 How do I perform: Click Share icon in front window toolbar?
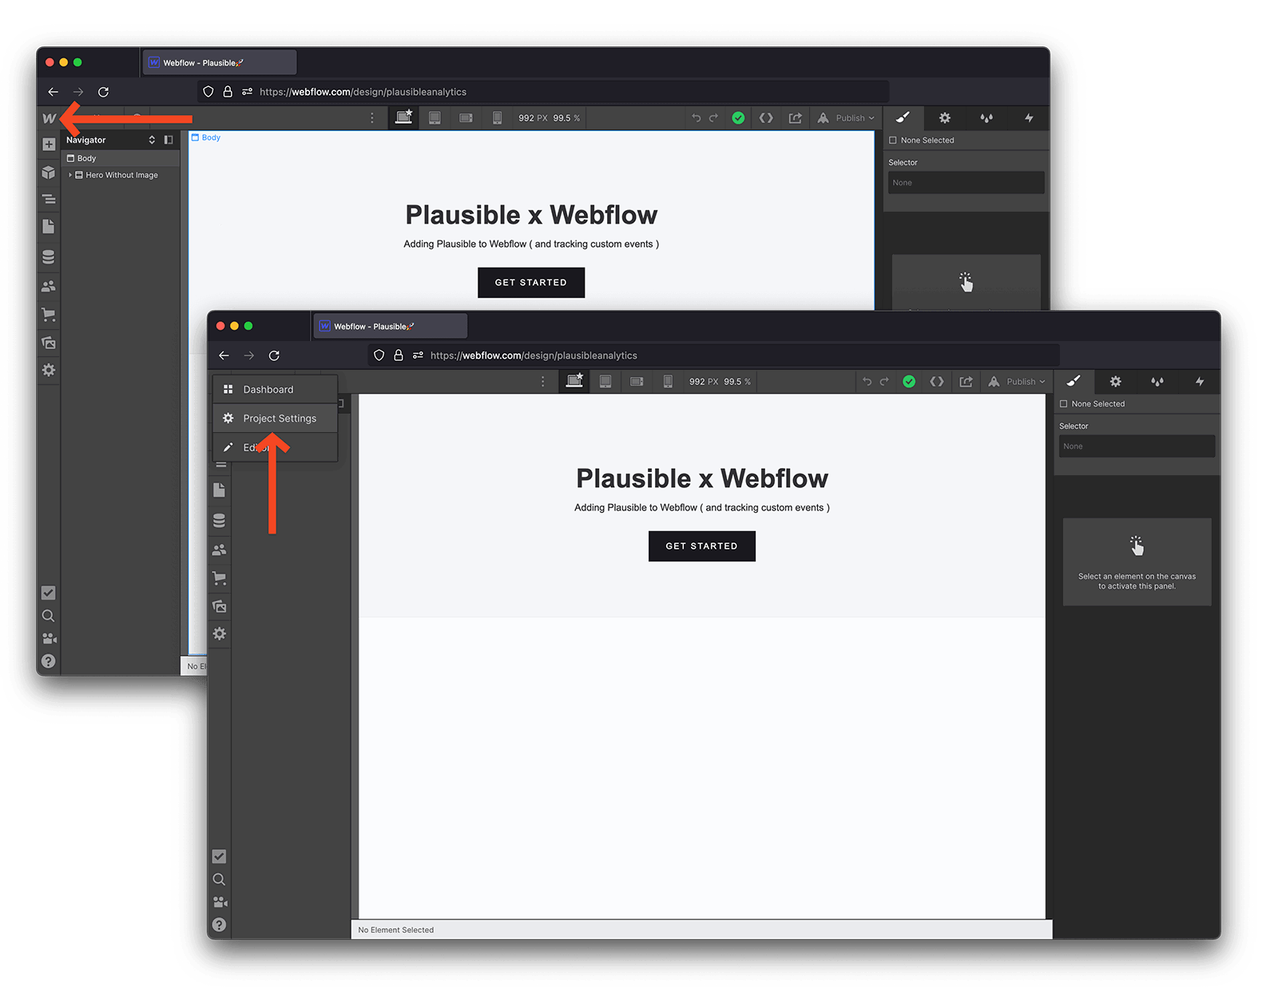point(966,382)
